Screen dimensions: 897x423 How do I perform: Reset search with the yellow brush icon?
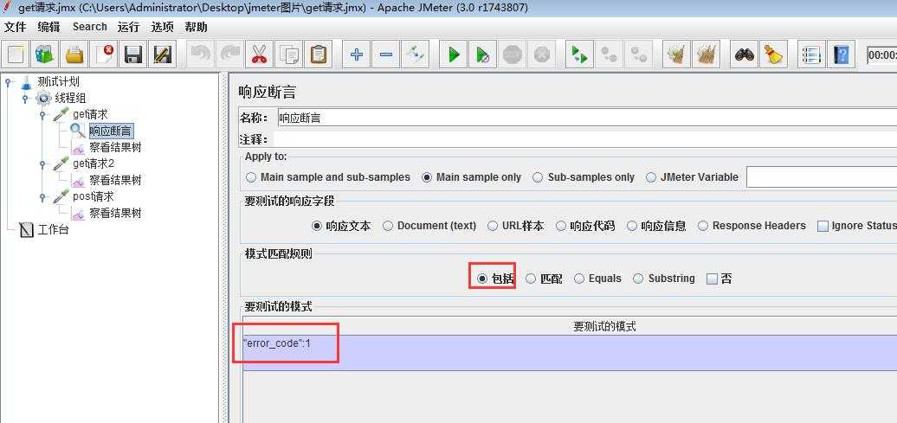[x=773, y=54]
